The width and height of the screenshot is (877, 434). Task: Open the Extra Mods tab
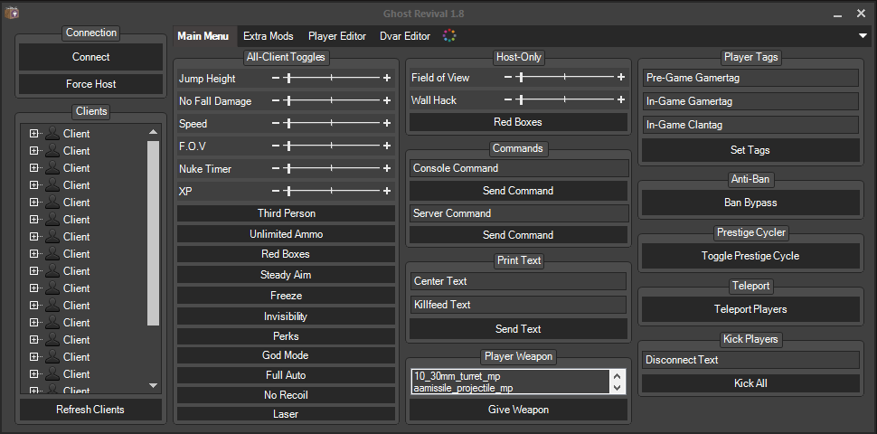[269, 36]
